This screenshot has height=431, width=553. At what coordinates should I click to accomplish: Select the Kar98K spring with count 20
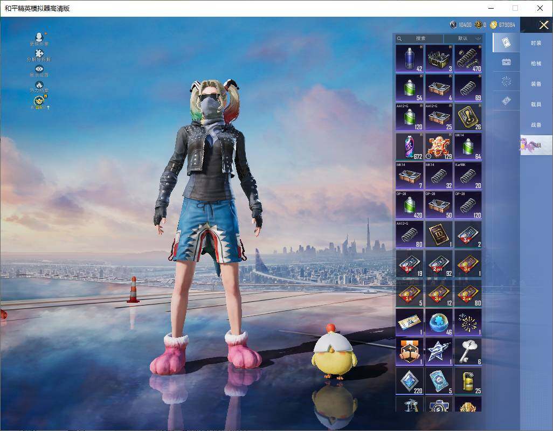coord(468,176)
